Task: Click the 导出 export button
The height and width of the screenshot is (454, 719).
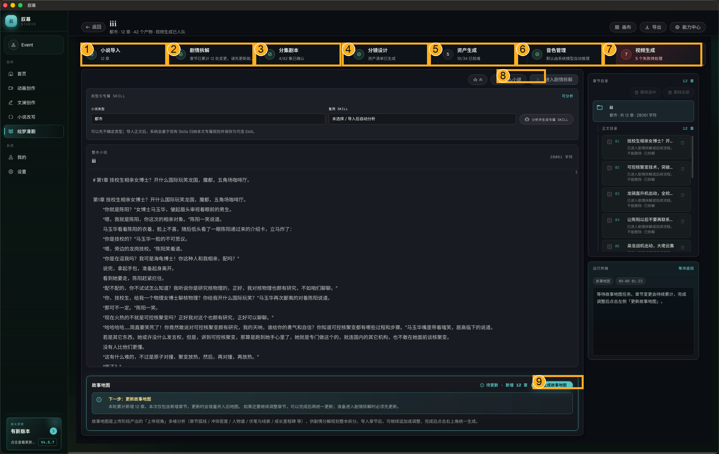Action: tap(653, 27)
